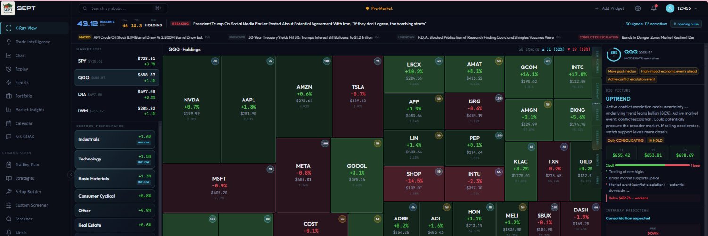
Task: Click the 80% conviction ring gauge
Action: [x=614, y=54]
